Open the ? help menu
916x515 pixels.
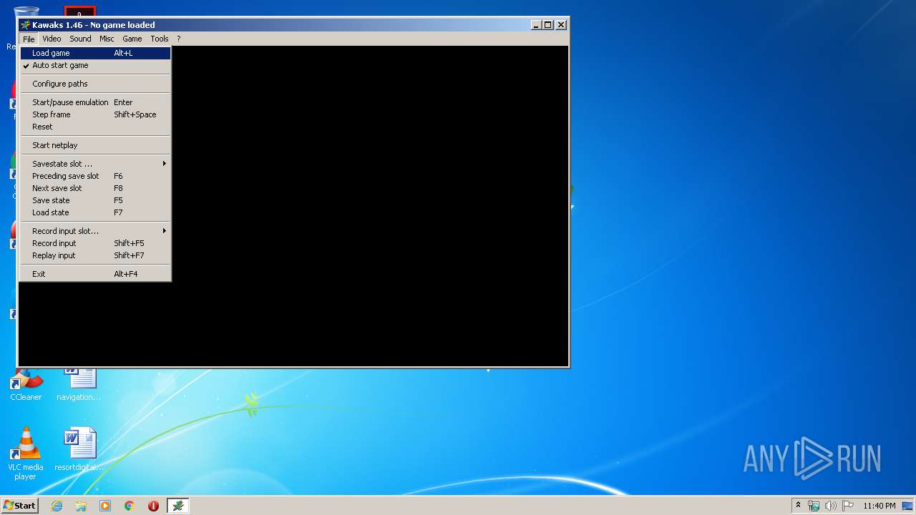pos(179,39)
